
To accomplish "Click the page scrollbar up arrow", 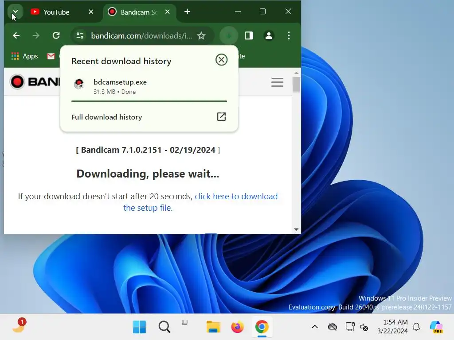I will [296, 73].
